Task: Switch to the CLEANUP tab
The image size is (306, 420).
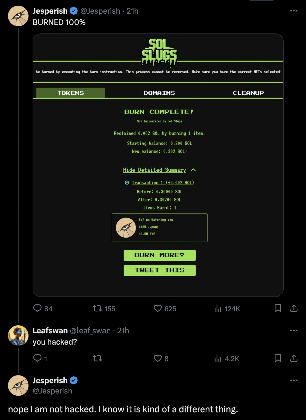Action: (x=248, y=93)
